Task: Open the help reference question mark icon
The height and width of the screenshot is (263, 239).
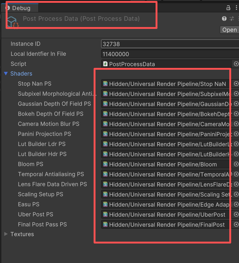Action: coord(224,19)
